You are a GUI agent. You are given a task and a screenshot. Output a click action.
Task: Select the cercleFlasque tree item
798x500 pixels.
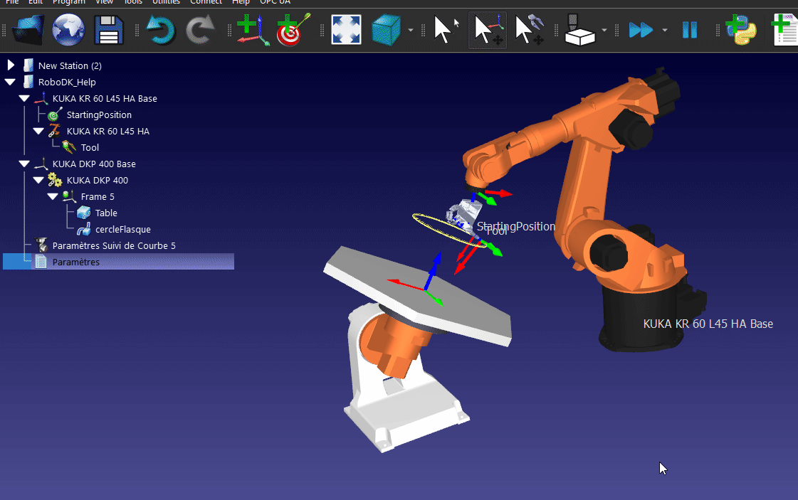point(122,229)
